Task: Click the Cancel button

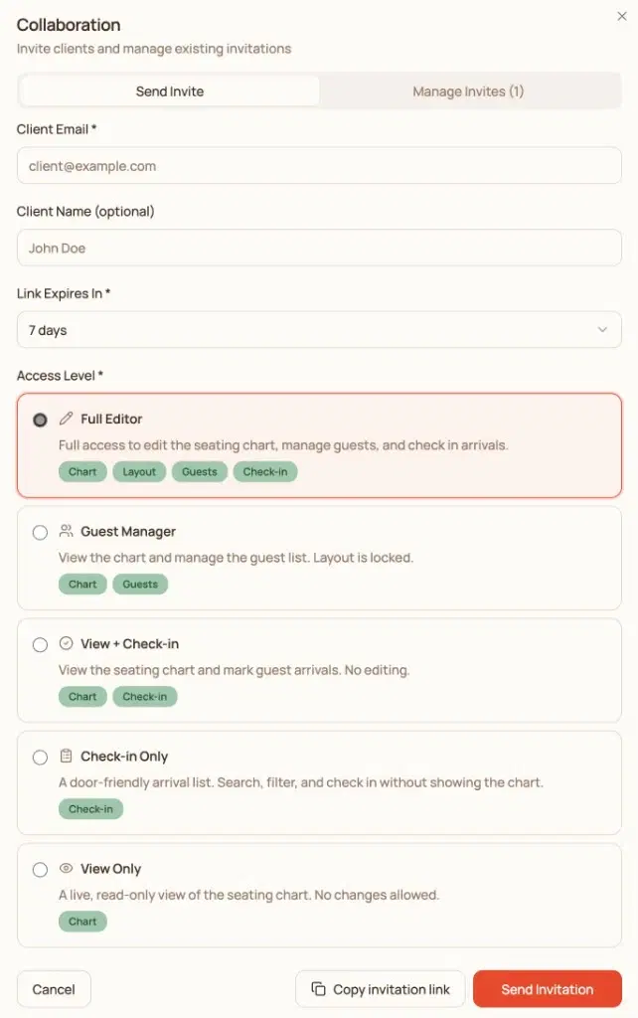Action: 54,988
